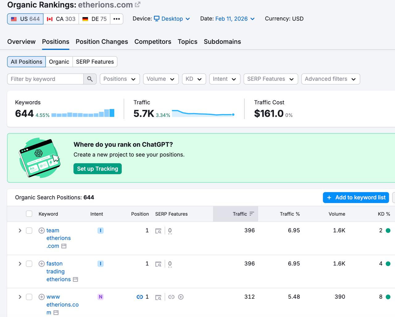Select the 'faston trading etherions' row checkbox
Viewport: 395px width, 317px height.
(29, 264)
